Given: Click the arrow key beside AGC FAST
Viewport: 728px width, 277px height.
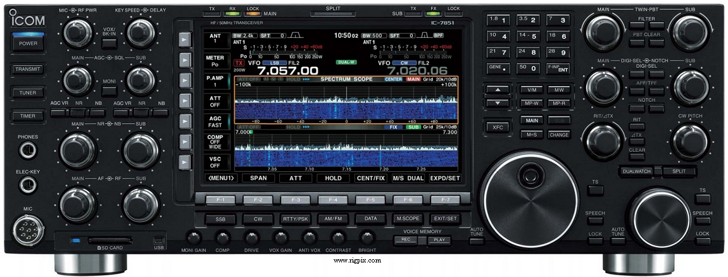Looking at the screenshot, I should click(x=185, y=121).
